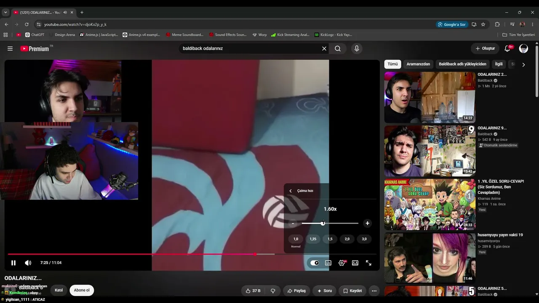Go back from the Çalma hızı menu

tap(290, 191)
